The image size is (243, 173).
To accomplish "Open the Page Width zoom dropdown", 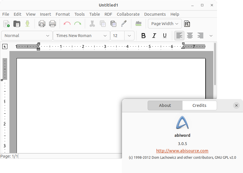I will (x=165, y=24).
